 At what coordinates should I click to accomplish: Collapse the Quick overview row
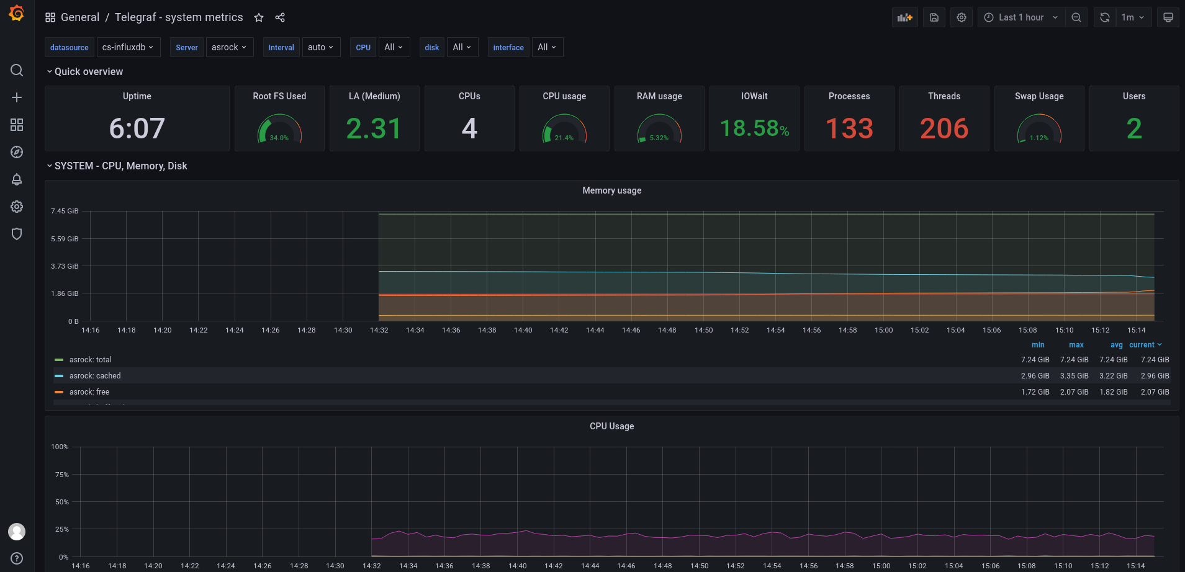pyautogui.click(x=85, y=71)
